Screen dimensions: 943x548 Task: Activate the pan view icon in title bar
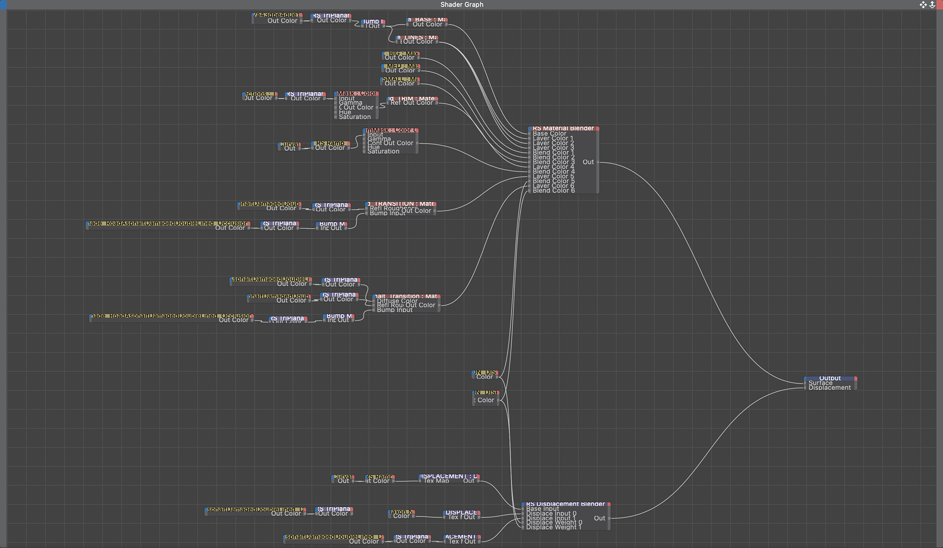[923, 4]
